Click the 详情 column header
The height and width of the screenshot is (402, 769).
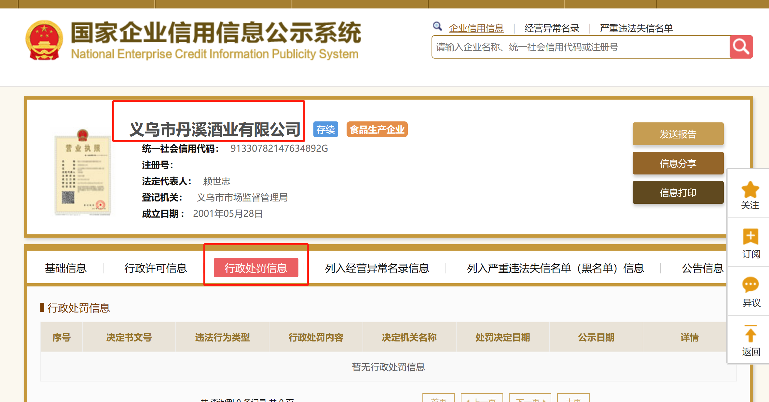tap(690, 337)
